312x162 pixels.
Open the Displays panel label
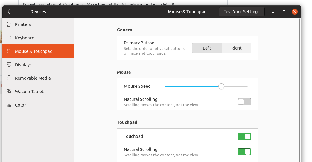[x=23, y=65]
